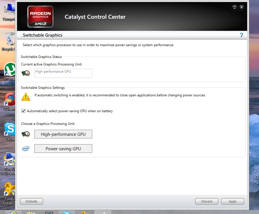Viewport: 259px width, 214px height.
Task: Select the Recycle Bin desktop icon
Action: tap(9, 42)
